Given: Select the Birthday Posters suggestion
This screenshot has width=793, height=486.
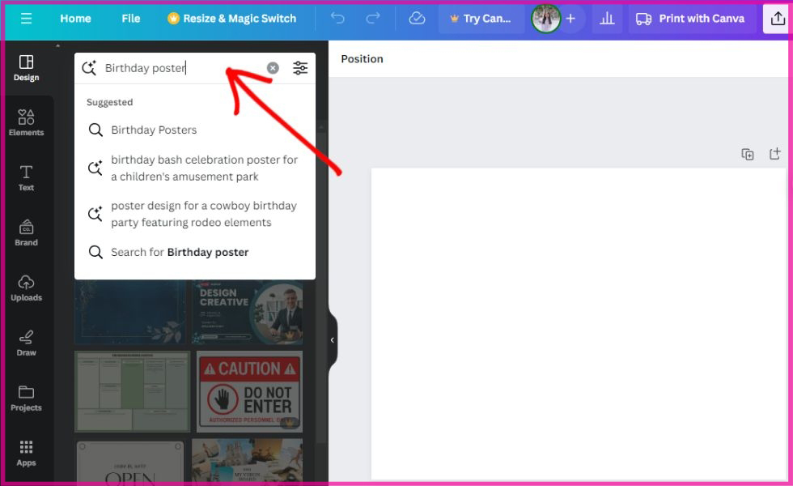Looking at the screenshot, I should pos(195,130).
